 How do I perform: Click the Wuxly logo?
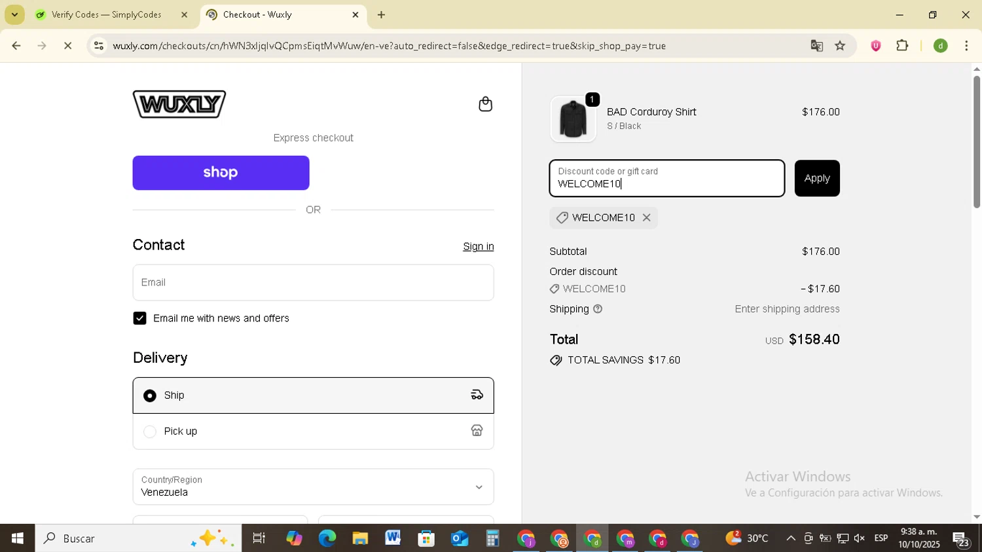pyautogui.click(x=179, y=104)
